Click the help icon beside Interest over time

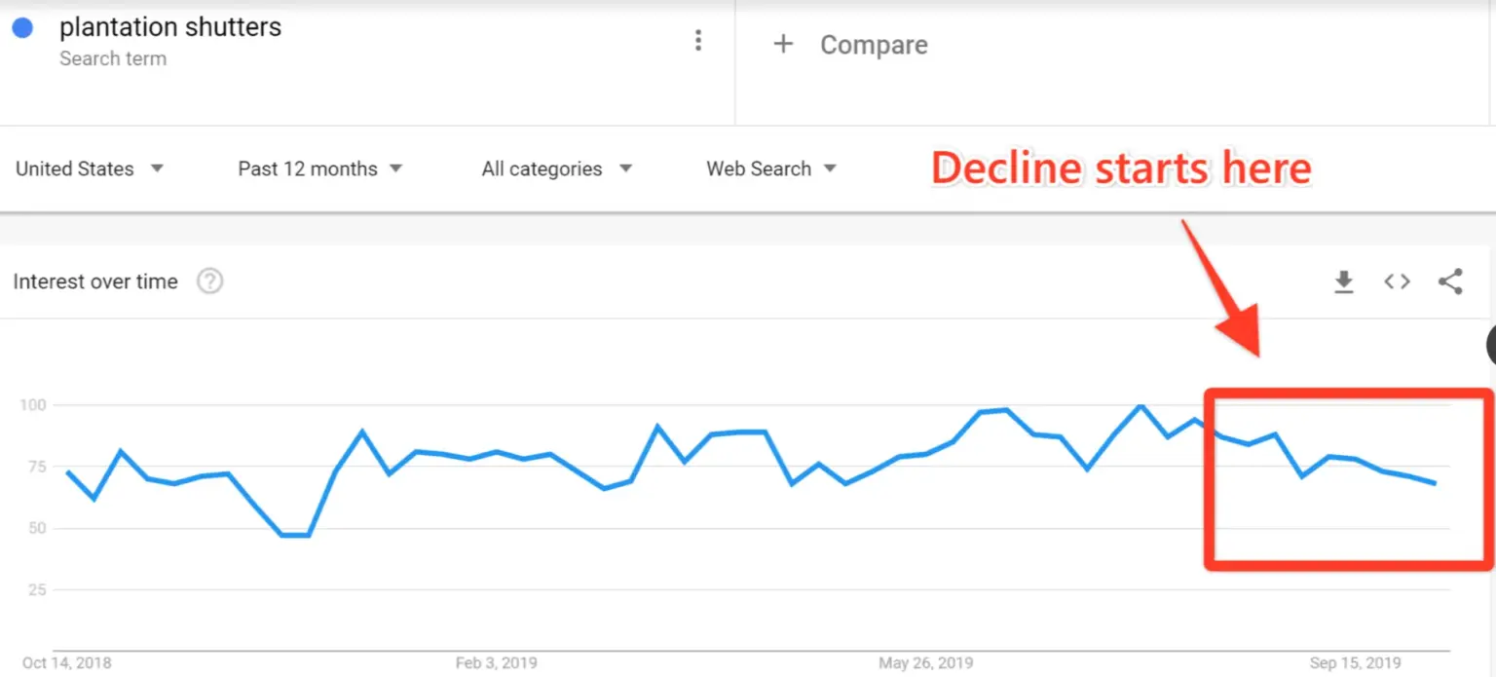click(x=209, y=282)
